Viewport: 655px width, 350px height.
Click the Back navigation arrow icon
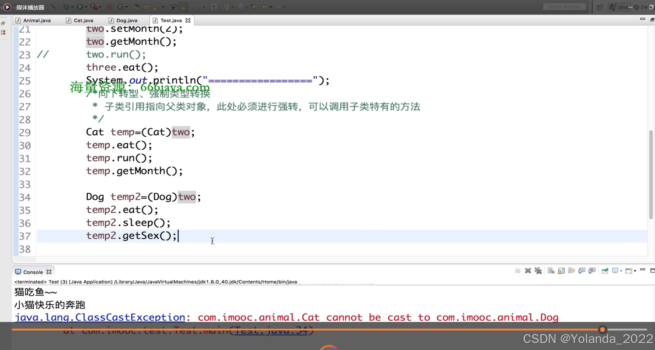tap(264, 7)
